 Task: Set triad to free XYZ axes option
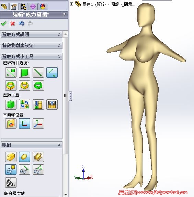[38, 123]
